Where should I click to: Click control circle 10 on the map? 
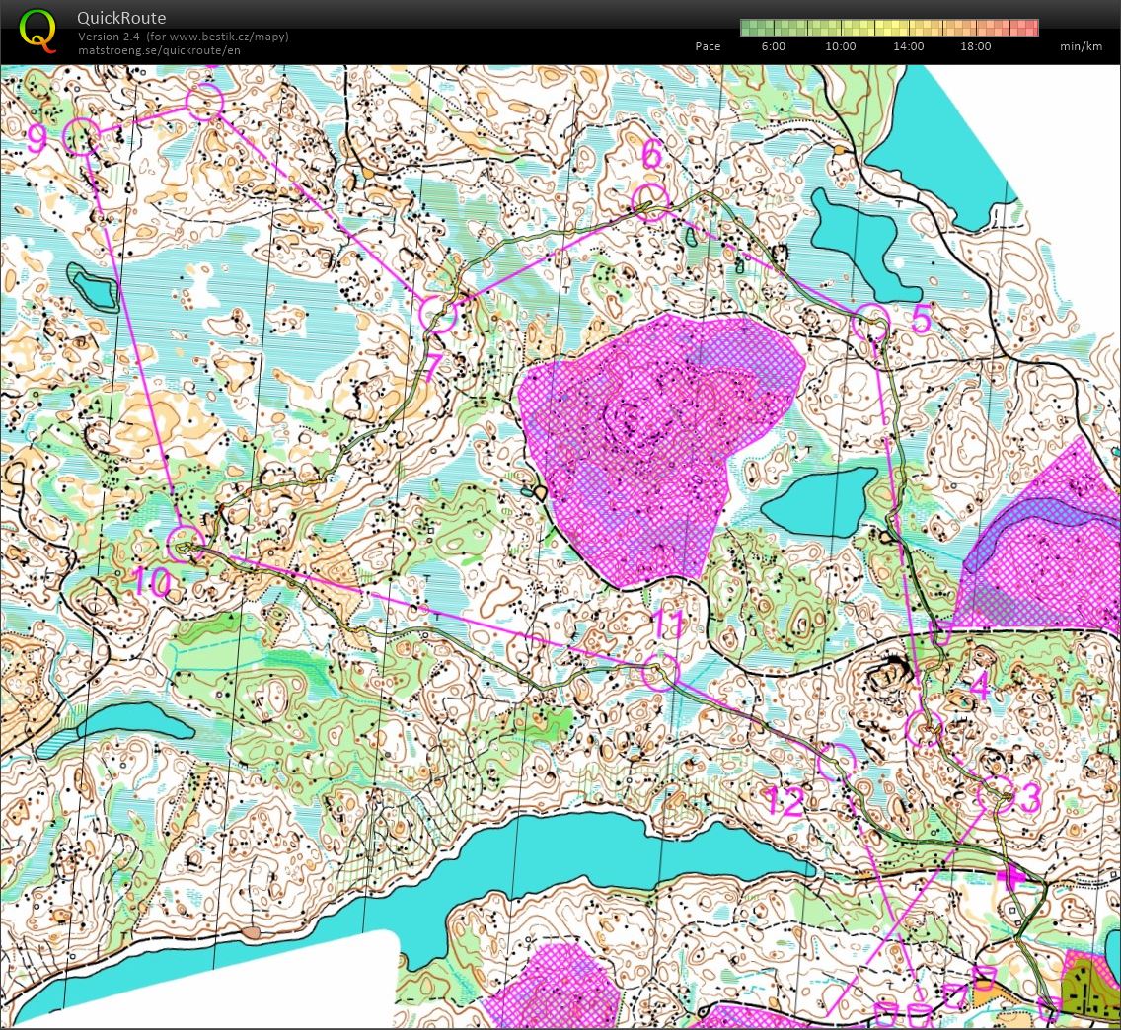coord(186,544)
